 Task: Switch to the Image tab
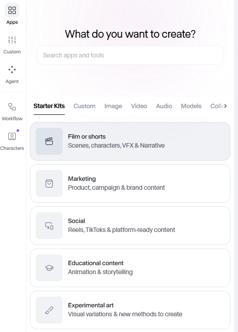113,106
